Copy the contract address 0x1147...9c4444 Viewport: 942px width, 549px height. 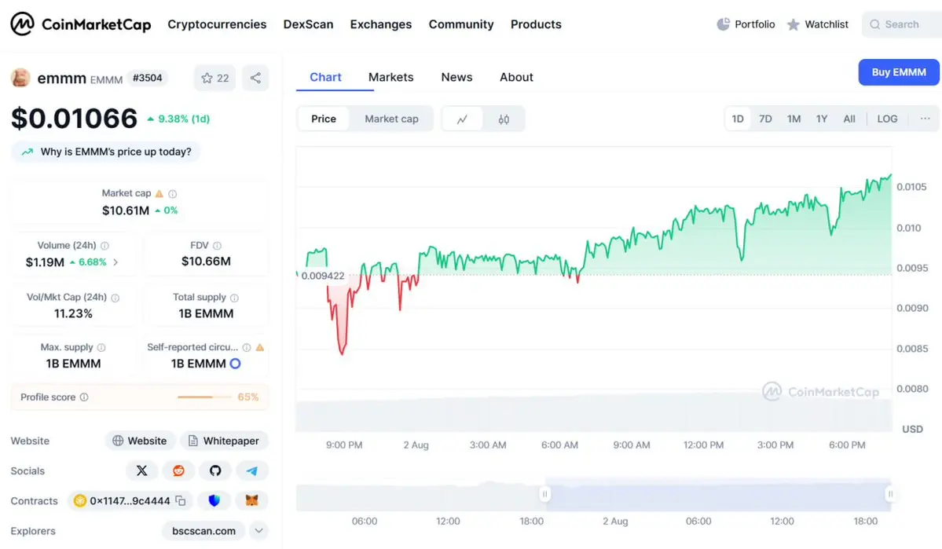(181, 500)
